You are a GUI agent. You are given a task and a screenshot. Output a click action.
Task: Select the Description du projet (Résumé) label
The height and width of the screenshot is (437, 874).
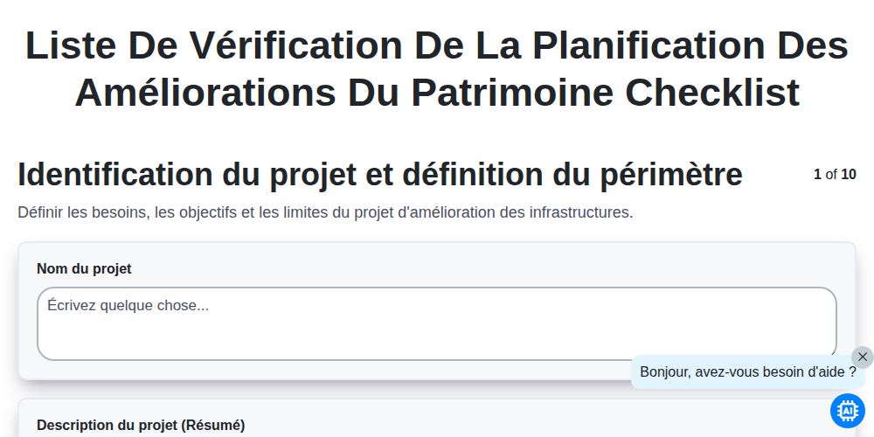tap(141, 426)
